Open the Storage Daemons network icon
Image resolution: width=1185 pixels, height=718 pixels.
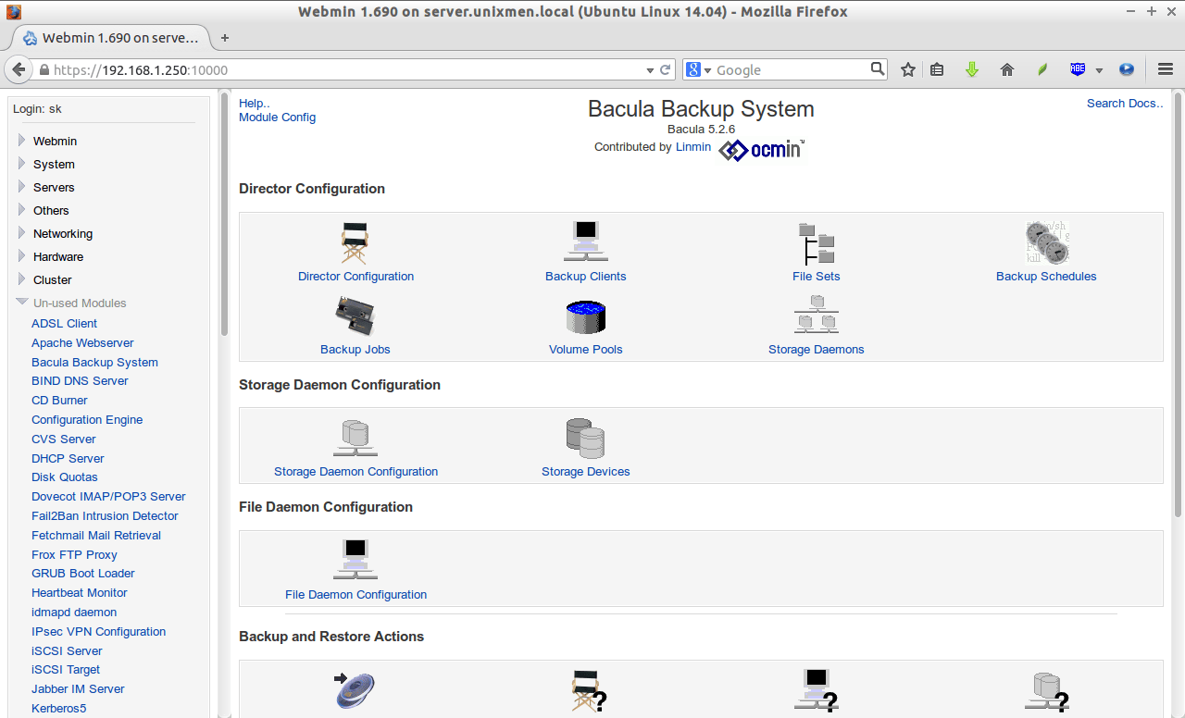pos(816,316)
